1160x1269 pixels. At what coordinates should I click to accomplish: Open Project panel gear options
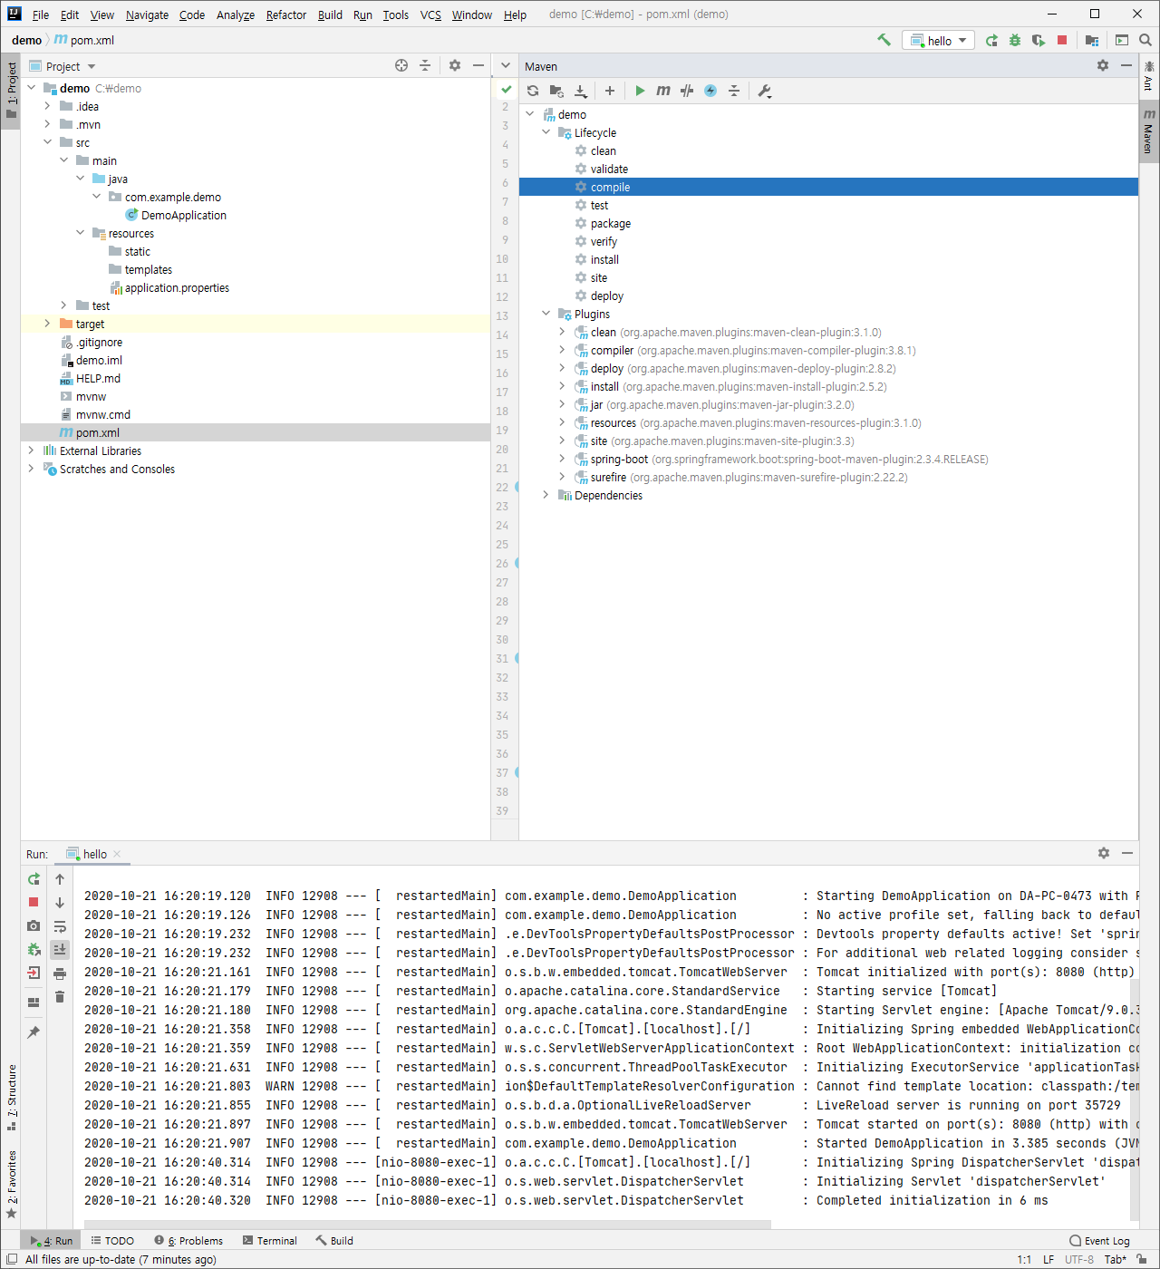click(x=455, y=65)
